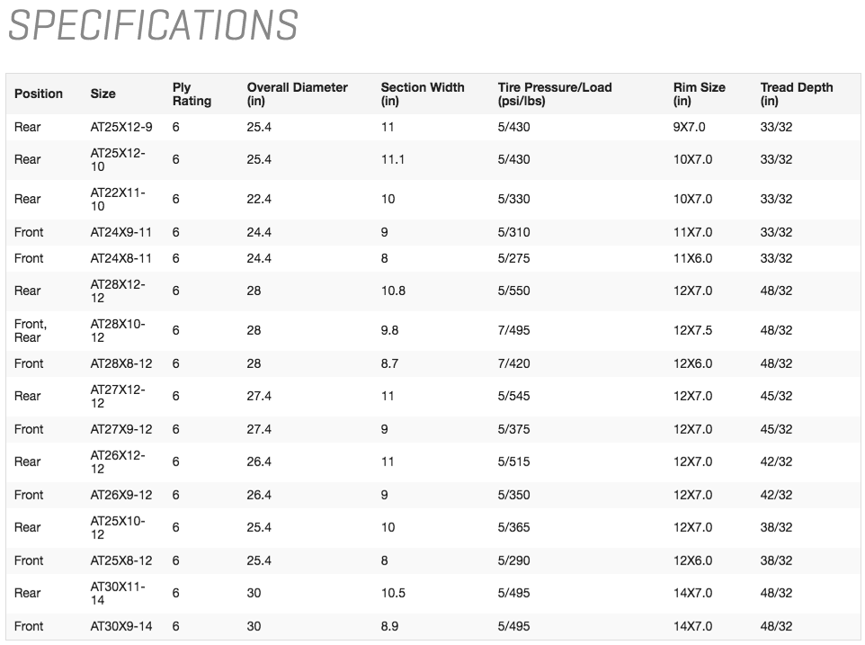
Task: Click the AT27X9-12 size cell
Action: 121,429
